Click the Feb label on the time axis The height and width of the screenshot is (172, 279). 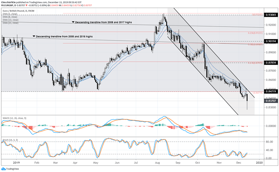37,163
